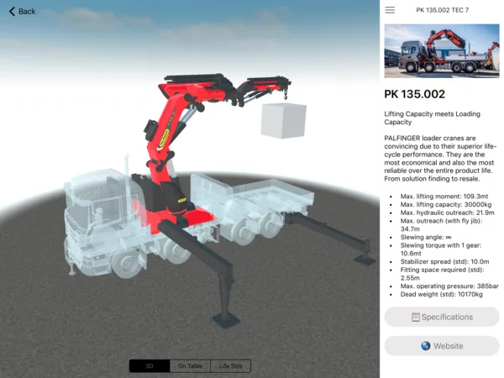This screenshot has height=378, width=504.
Task: Open the Specifications button
Action: coord(442,317)
